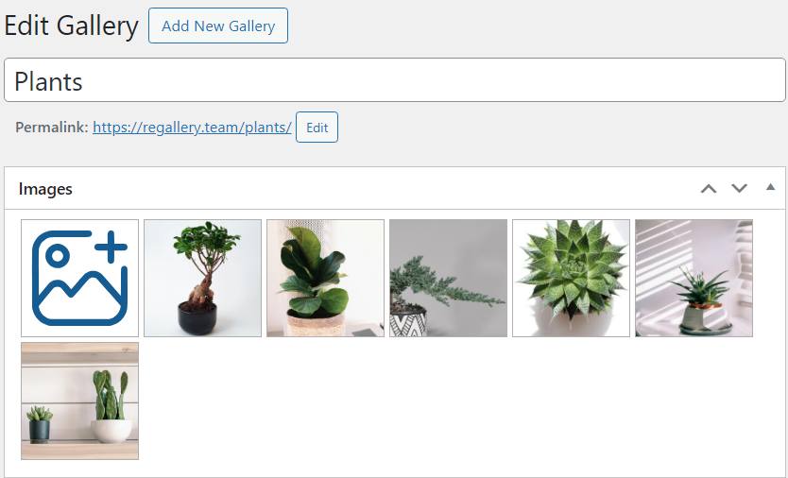Click the Add New Gallery button
Screen dimensions: 788x478
(x=218, y=26)
